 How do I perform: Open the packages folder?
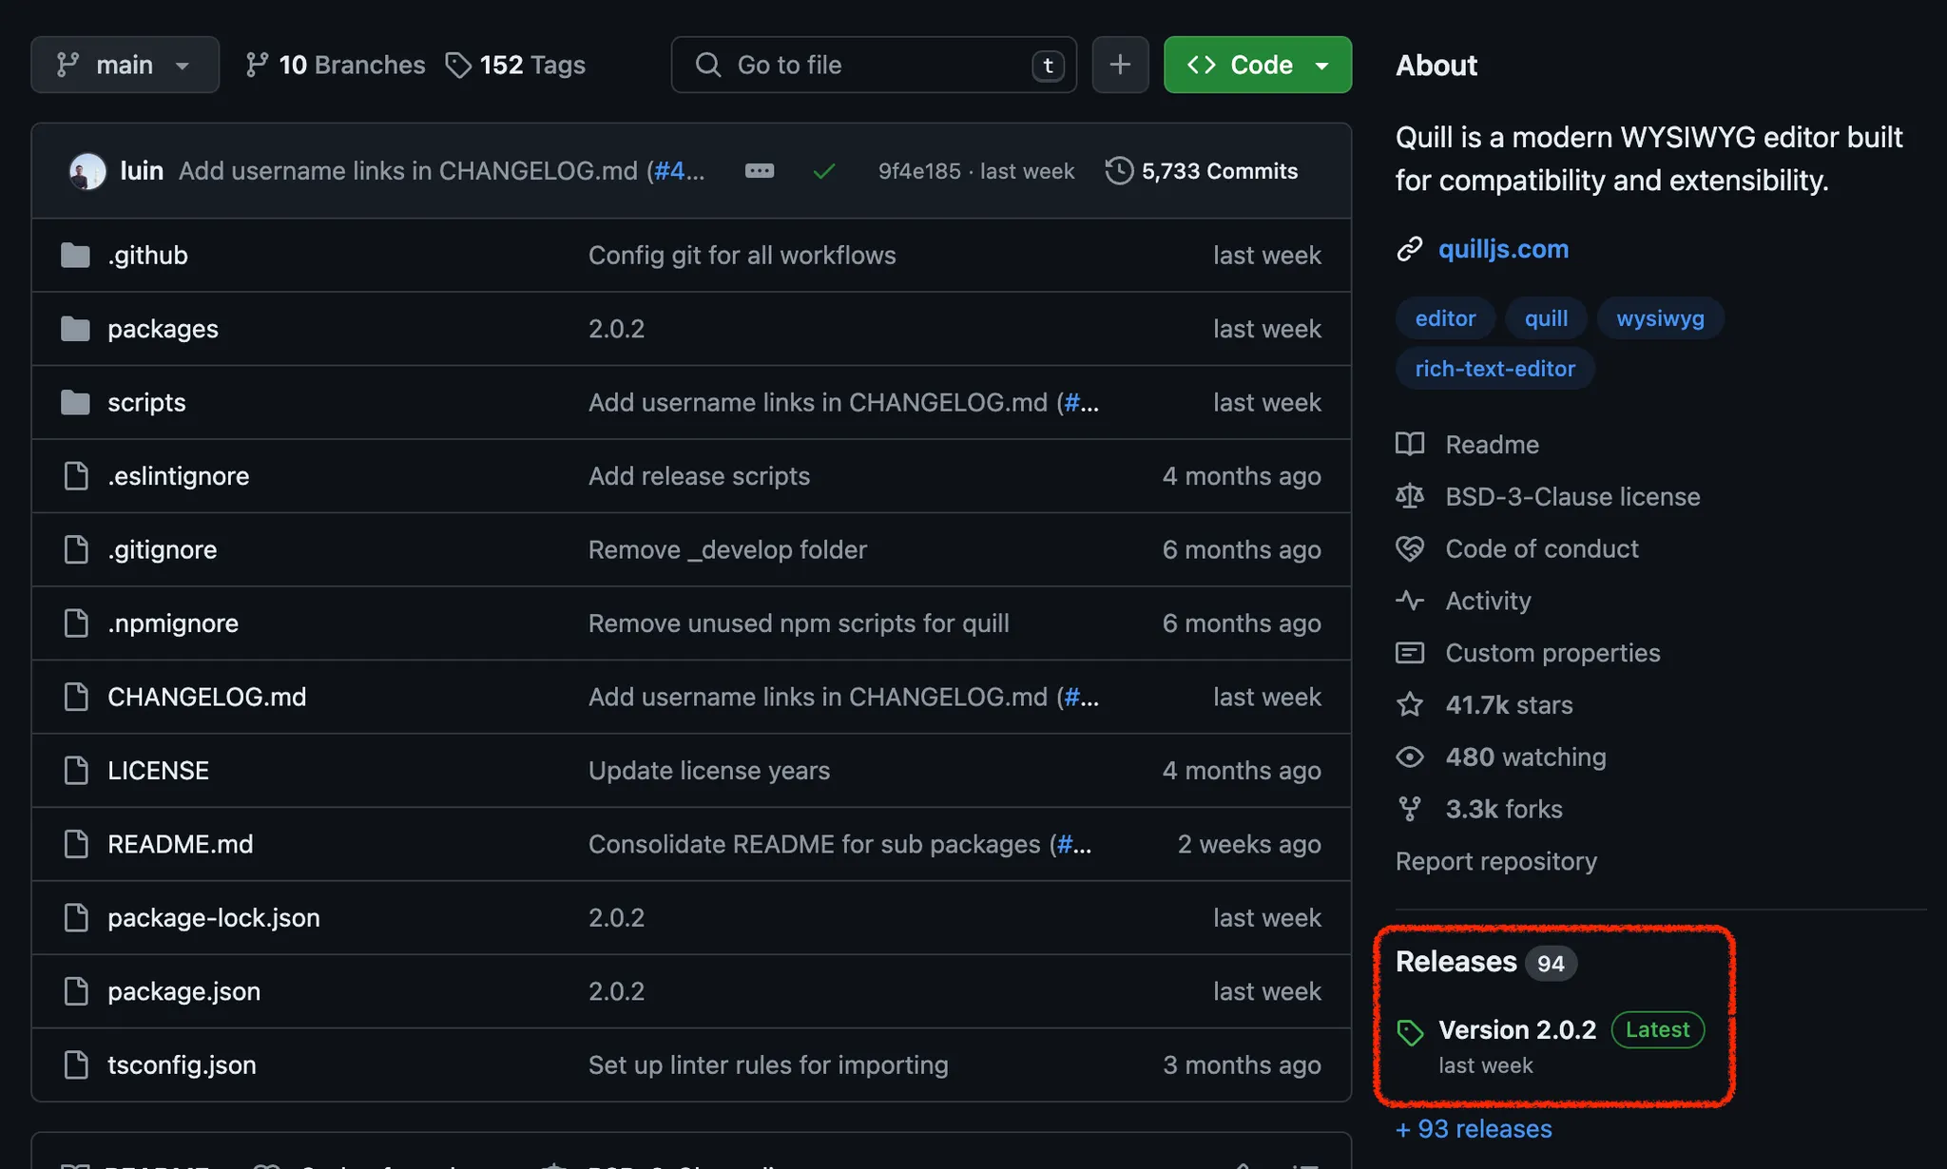click(163, 329)
